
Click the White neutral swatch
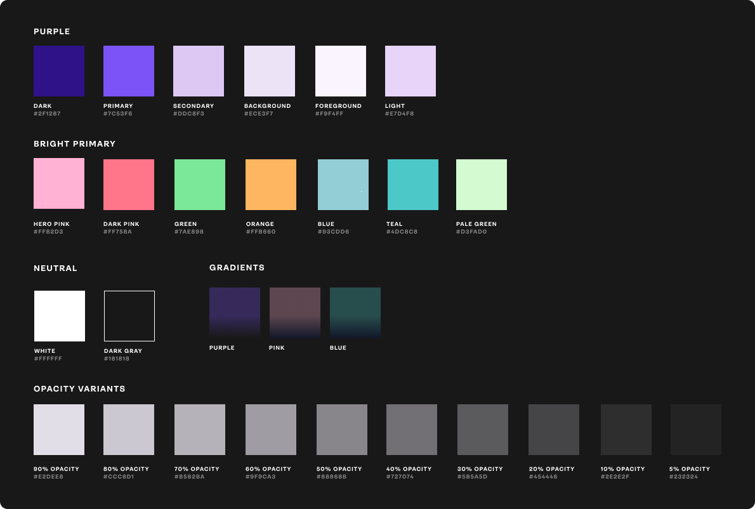coord(60,316)
